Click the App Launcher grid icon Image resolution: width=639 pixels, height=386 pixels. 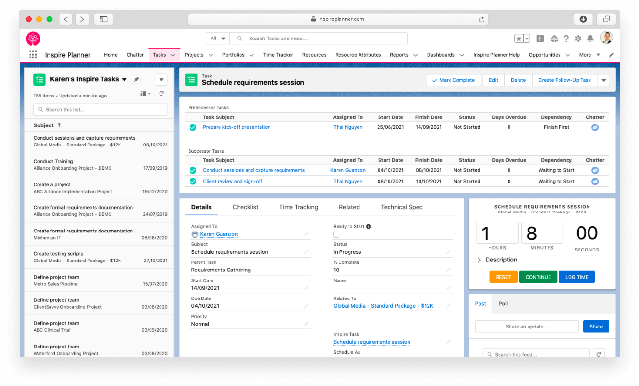[33, 55]
